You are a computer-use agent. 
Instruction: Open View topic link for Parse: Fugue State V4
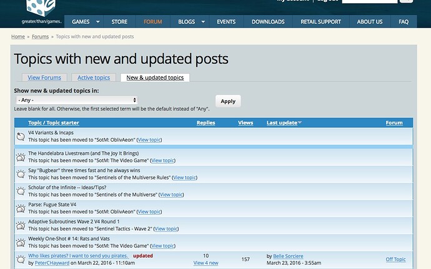(x=149, y=212)
